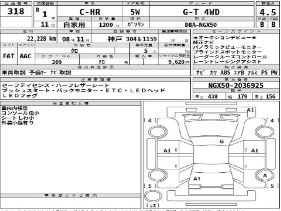Click the G mark on windshield diagram
This screenshot has height=211, width=281.
coord(222,142)
